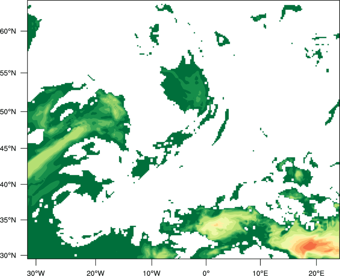Image resolution: width=340 pixels, height=276 pixels.
Task: Click the 35°N latitude label
Action: coord(8,220)
